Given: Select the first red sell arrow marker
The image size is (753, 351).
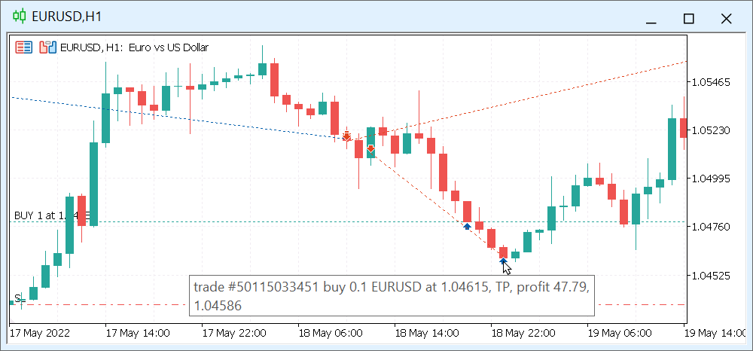Looking at the screenshot, I should (x=346, y=136).
